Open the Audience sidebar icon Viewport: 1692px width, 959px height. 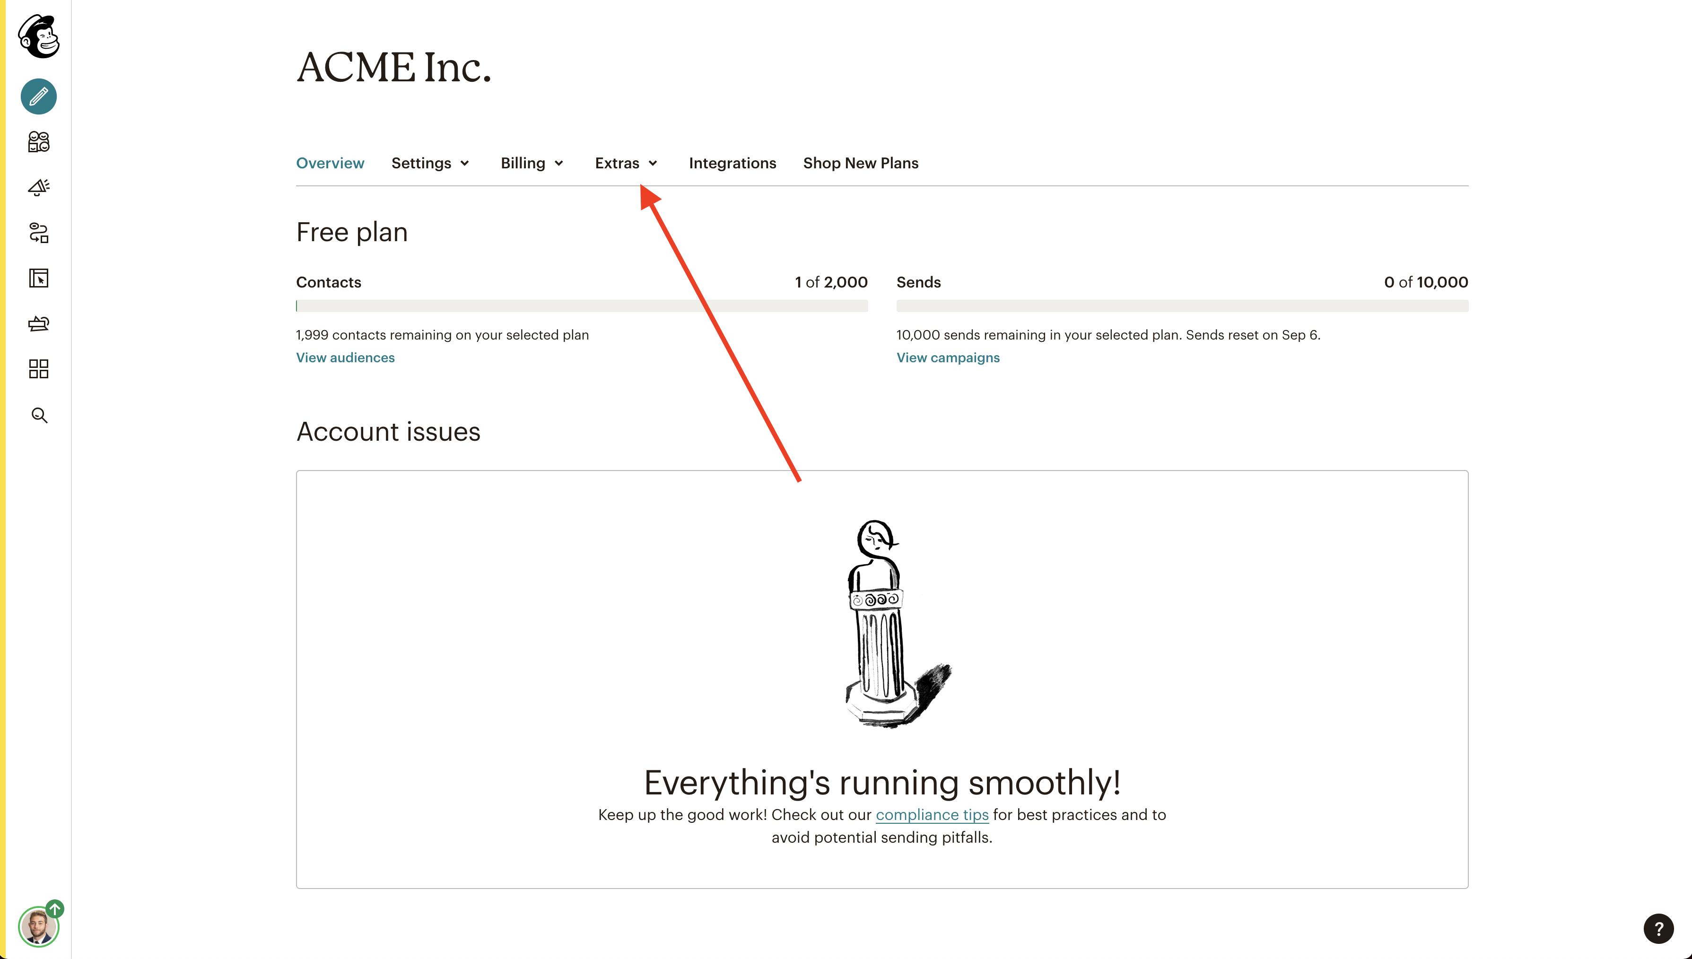[x=39, y=141]
